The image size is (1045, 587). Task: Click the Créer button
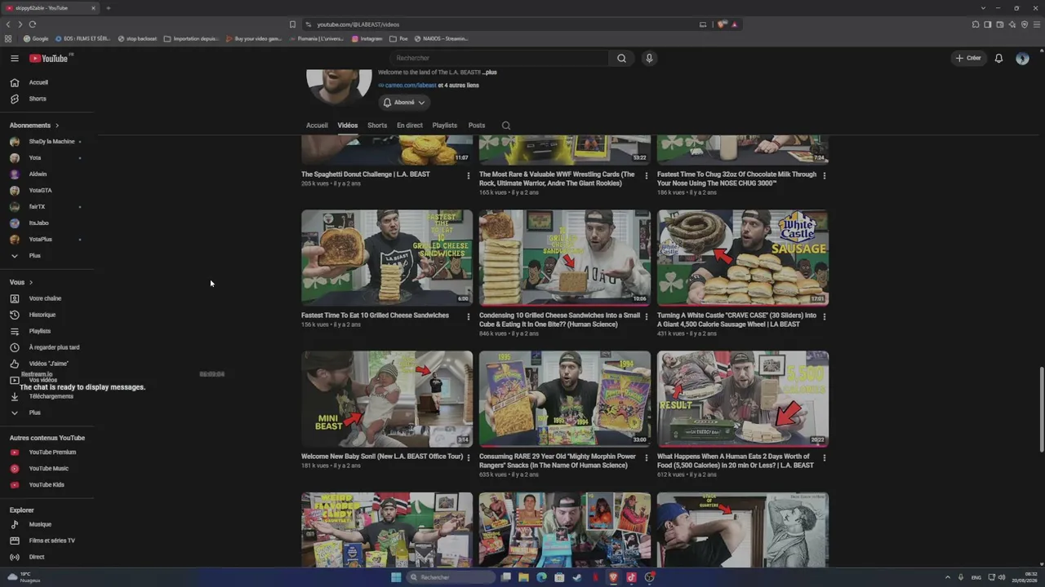tap(968, 59)
